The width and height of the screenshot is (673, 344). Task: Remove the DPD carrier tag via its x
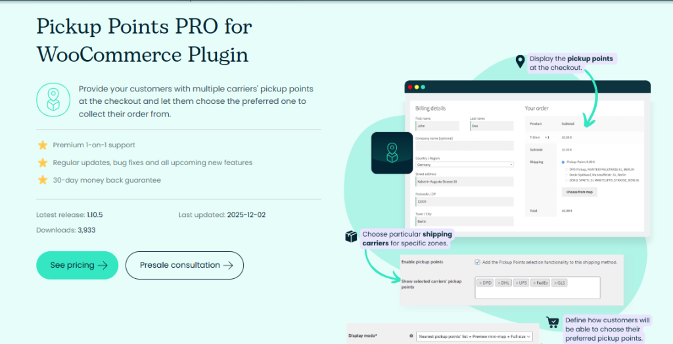click(x=481, y=283)
